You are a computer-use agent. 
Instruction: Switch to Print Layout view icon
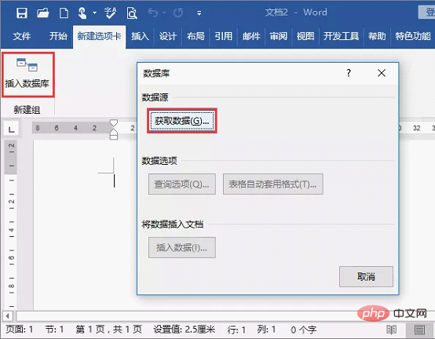point(419,330)
